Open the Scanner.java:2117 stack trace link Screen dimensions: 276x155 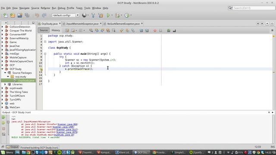(67, 130)
